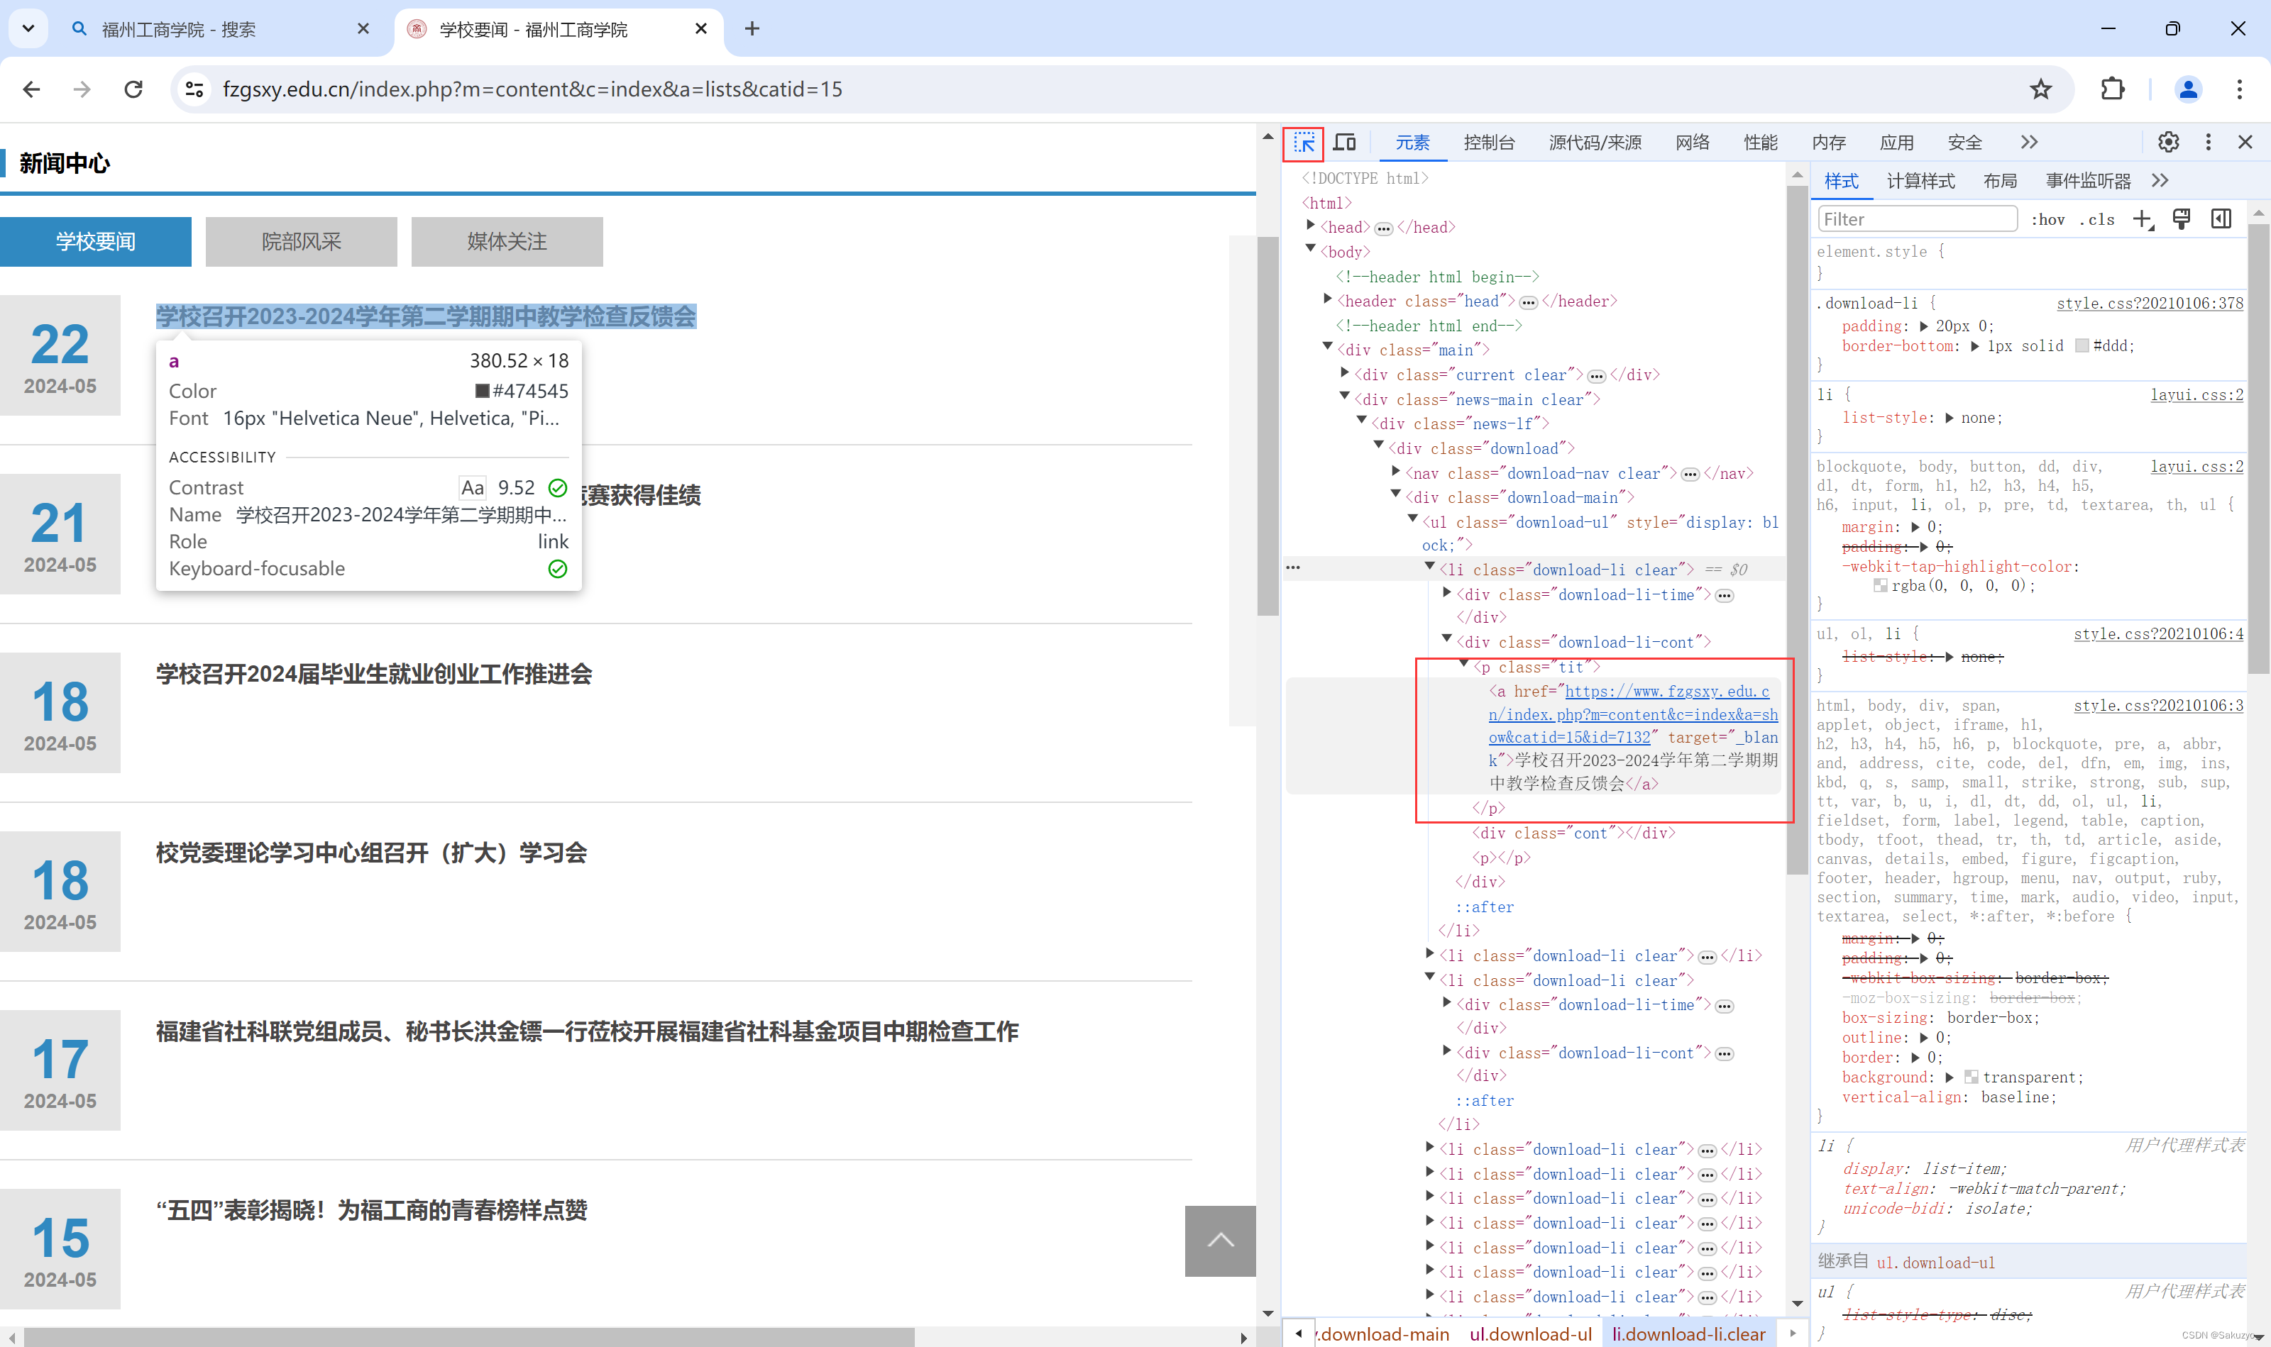The width and height of the screenshot is (2271, 1347).
Task: Focus the styles Filter field
Action: [x=1918, y=220]
